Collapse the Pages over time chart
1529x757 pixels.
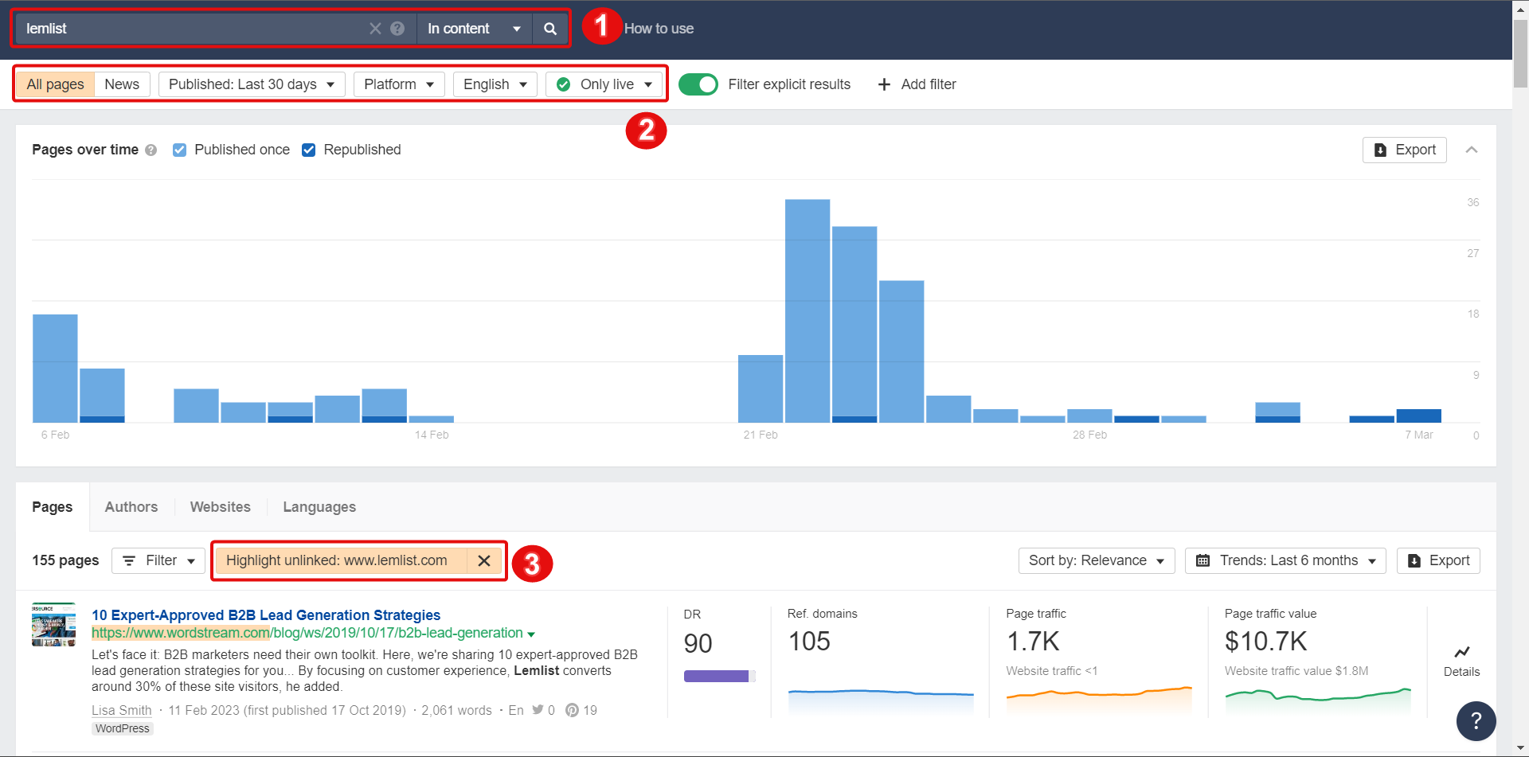click(1472, 150)
